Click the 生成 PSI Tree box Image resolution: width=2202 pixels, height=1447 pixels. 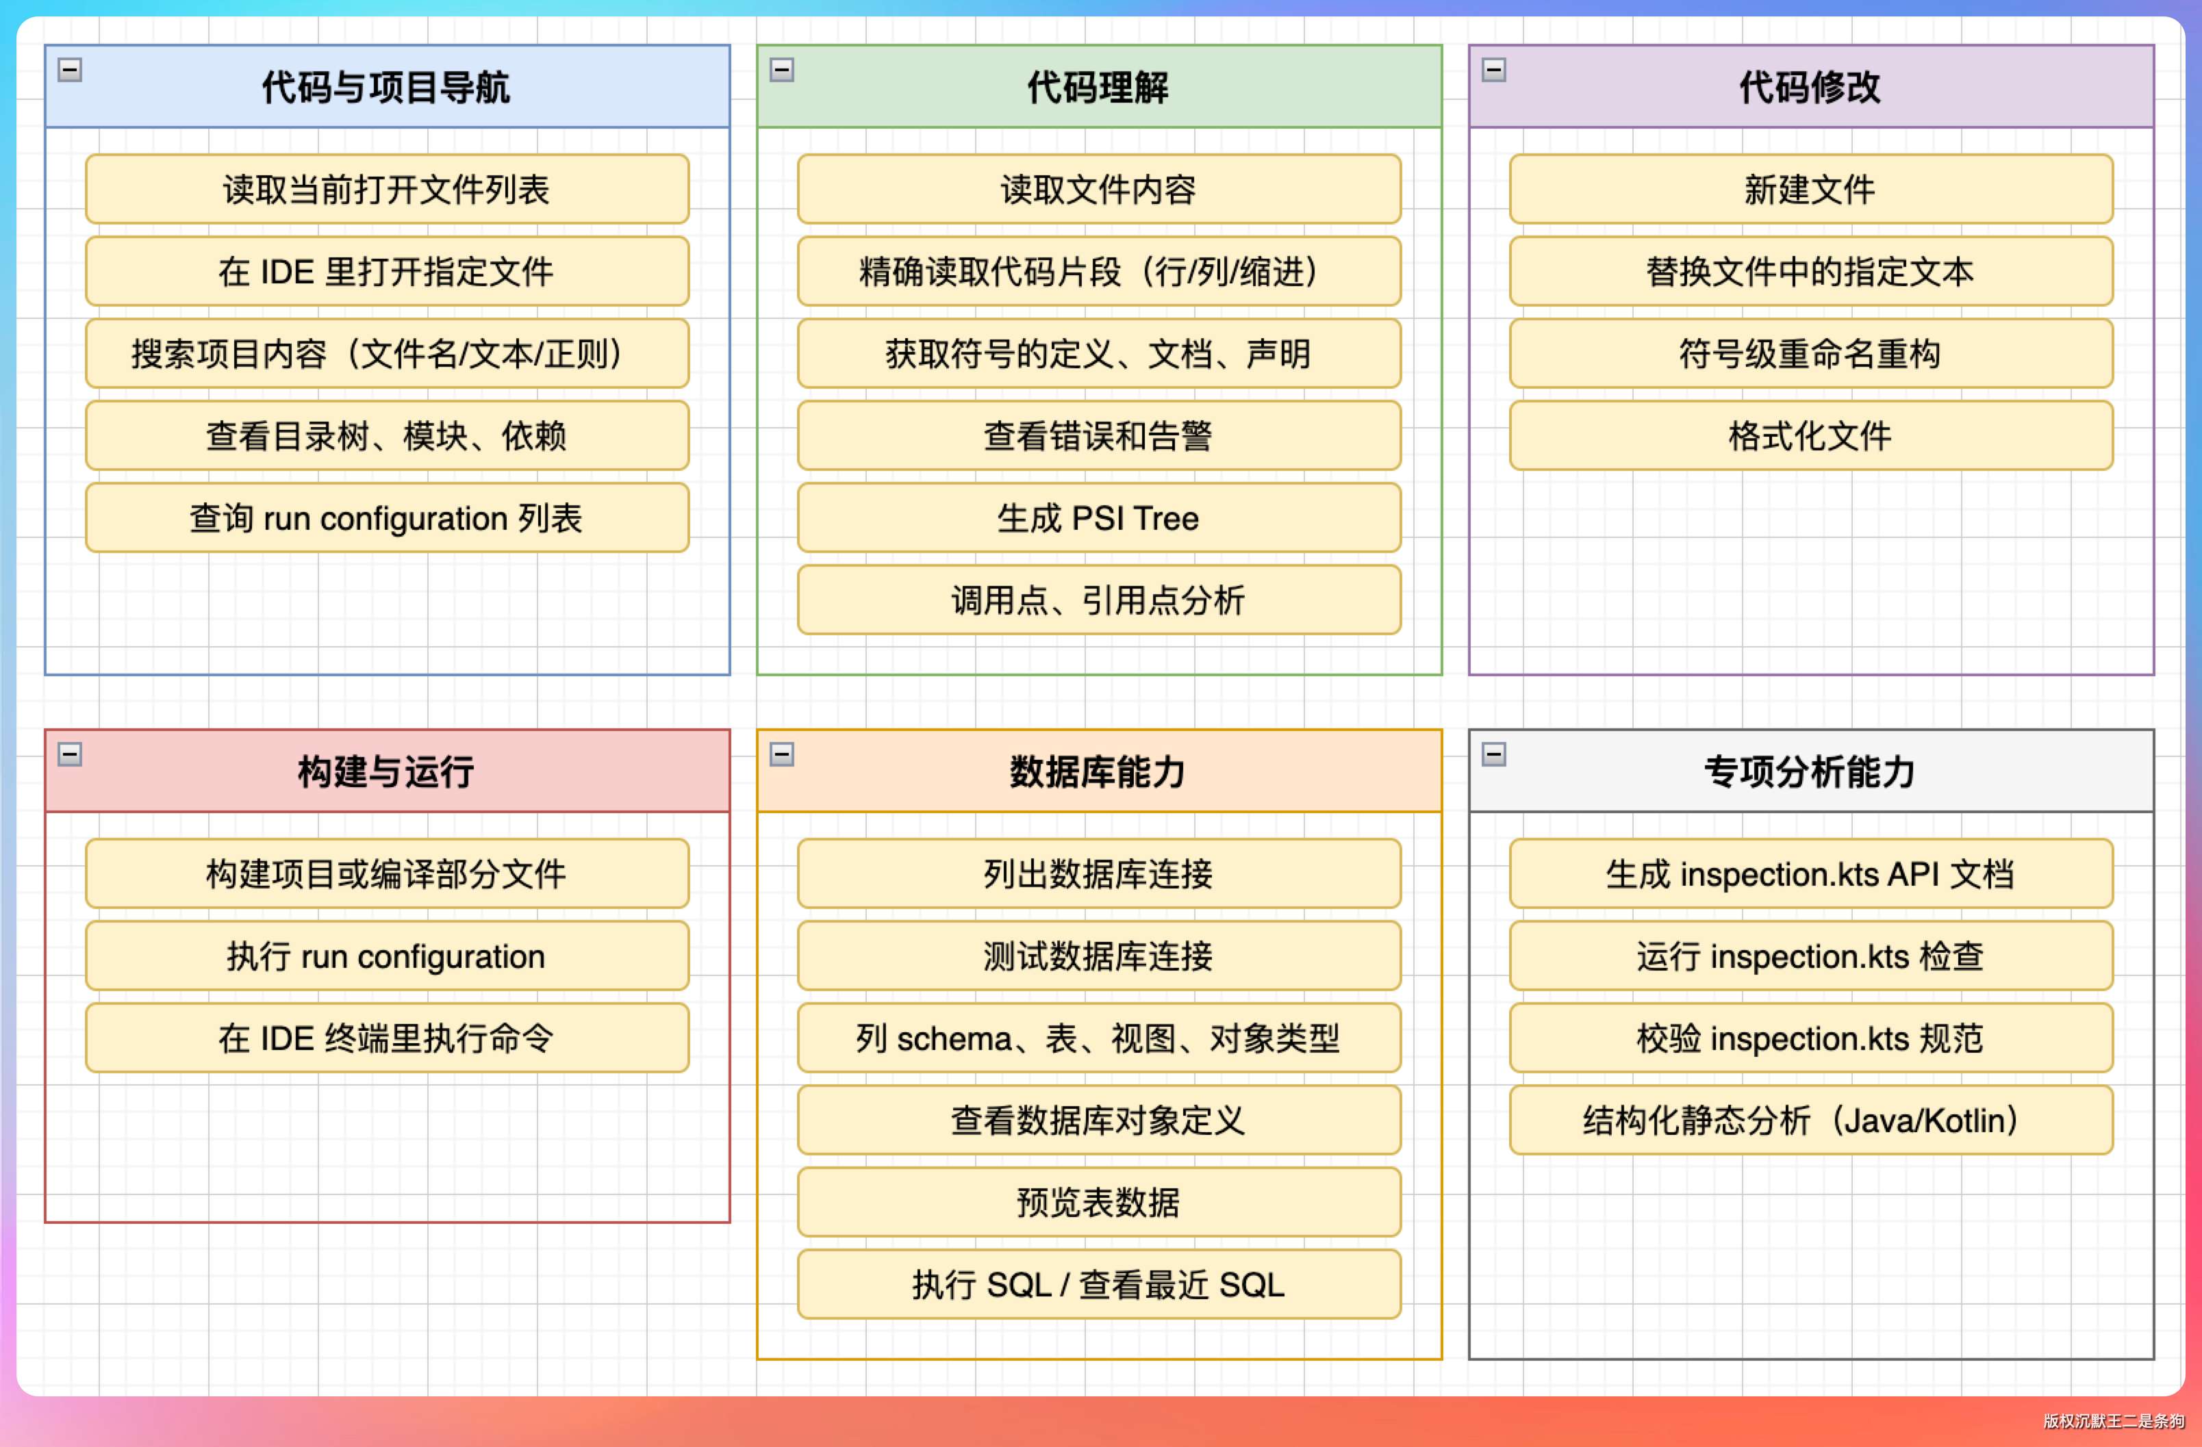pyautogui.click(x=1098, y=518)
